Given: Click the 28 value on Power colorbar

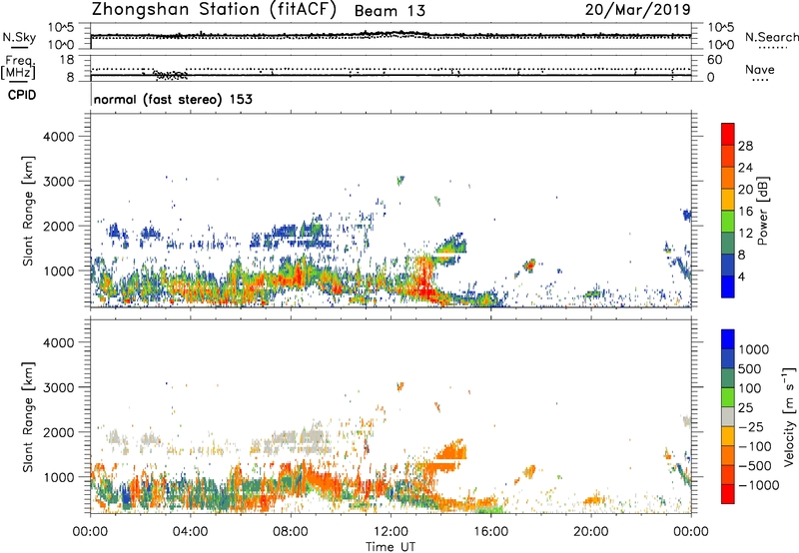Looking at the screenshot, I should point(745,146).
